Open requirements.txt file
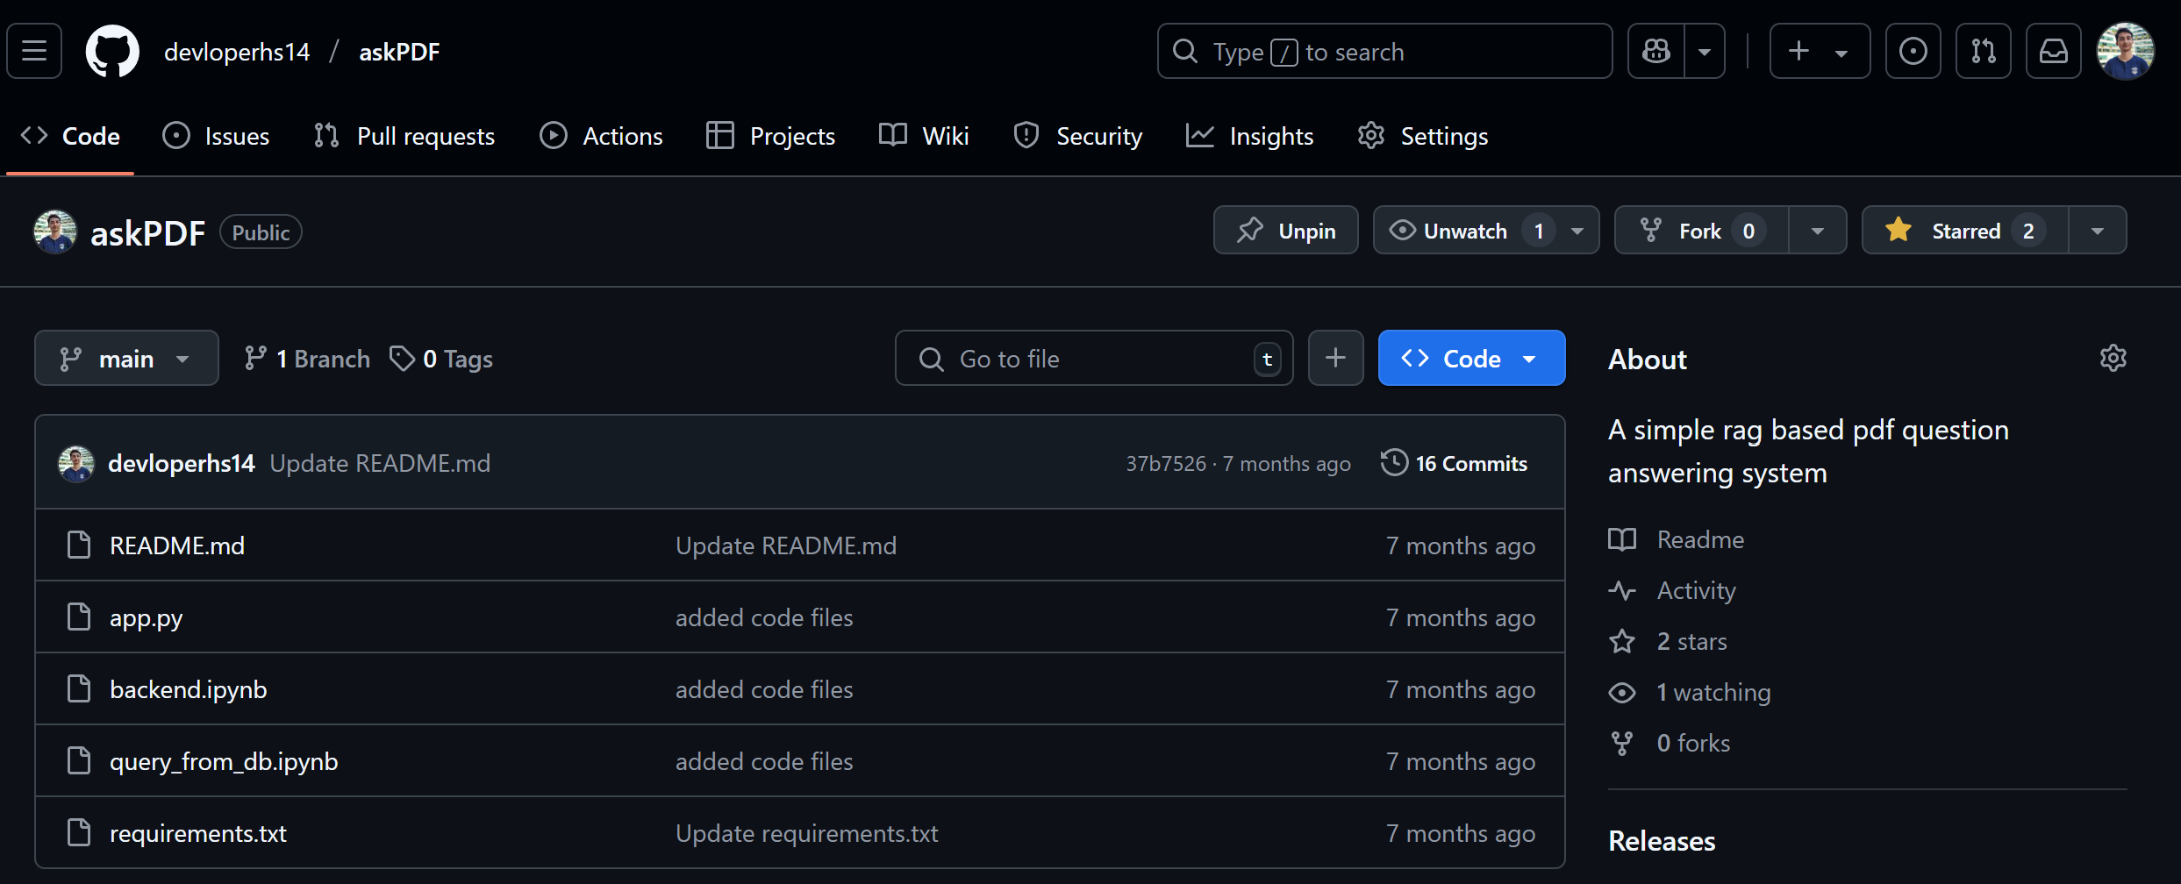This screenshot has width=2181, height=884. (198, 833)
